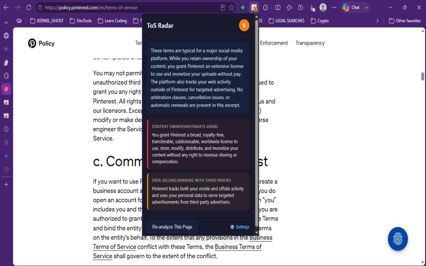The image size is (426, 266).
Task: Open the Learn Coding favorites folder
Action: [112, 21]
